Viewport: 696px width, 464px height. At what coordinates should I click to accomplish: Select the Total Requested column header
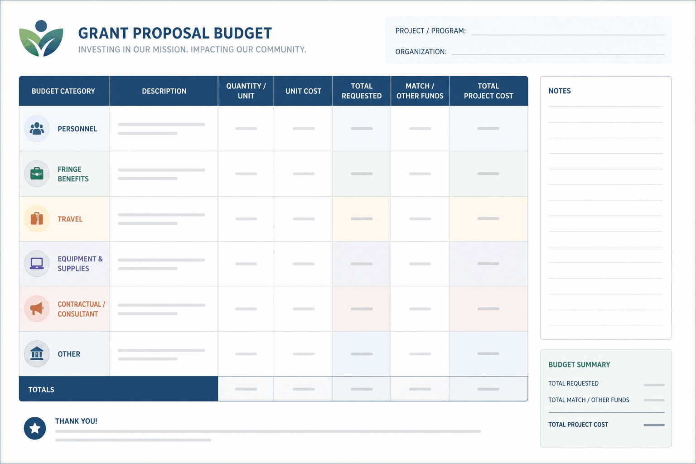(362, 91)
